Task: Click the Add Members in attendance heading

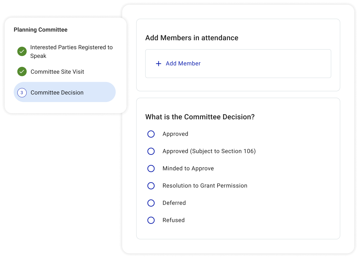Action: 191,38
